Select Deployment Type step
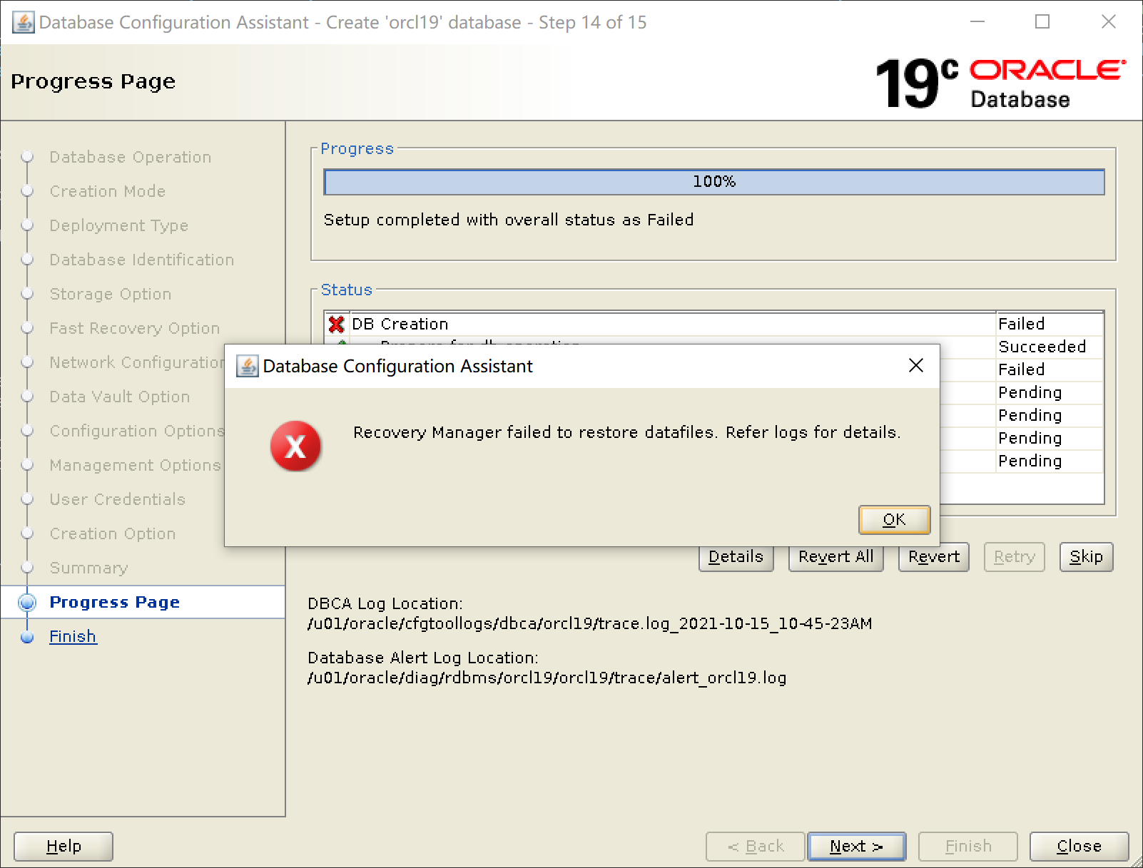 click(119, 225)
